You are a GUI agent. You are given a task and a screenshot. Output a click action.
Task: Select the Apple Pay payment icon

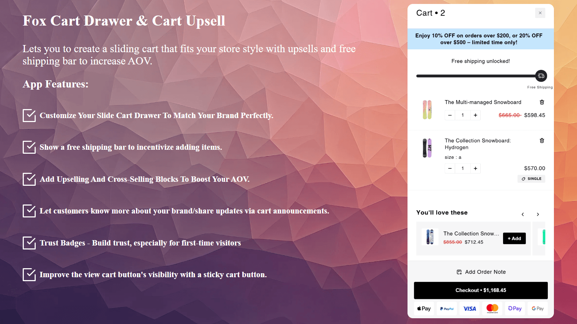pos(424,309)
